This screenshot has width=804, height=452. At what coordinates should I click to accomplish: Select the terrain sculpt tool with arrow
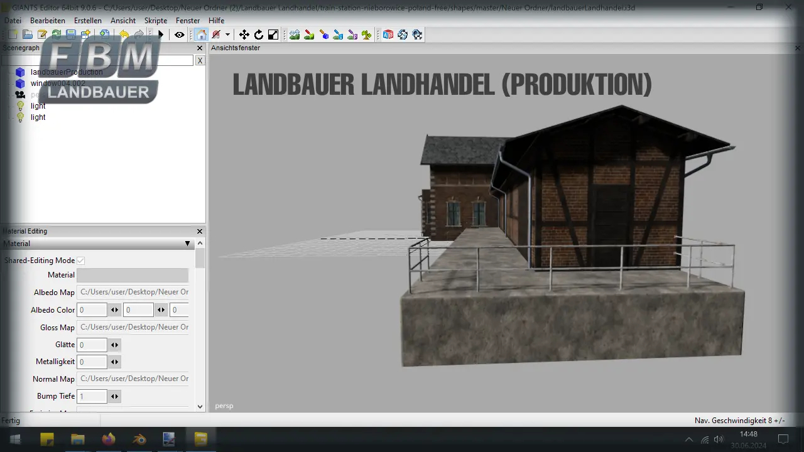[295, 35]
